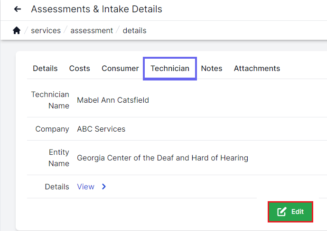
Task: Switch to the Details tab
Action: coord(45,69)
